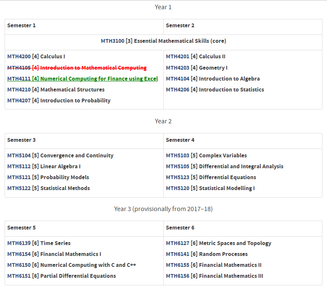Open MTH4207 Introduction to Probability link
Screen dimensions: 327x287
tap(59, 100)
